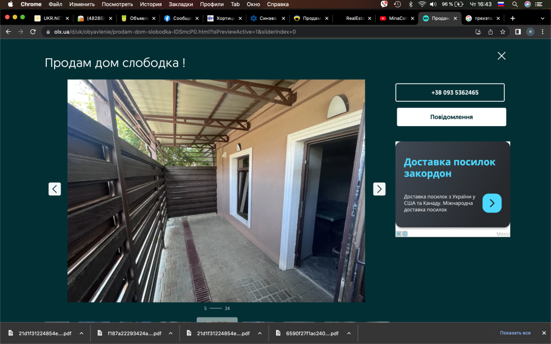Open the share page icon in address bar
The image size is (551, 344).
[490, 32]
